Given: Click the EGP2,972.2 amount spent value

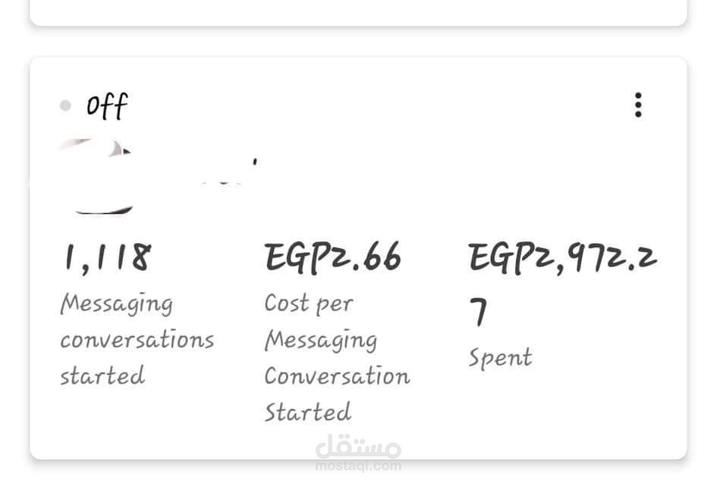Looking at the screenshot, I should pyautogui.click(x=563, y=258).
